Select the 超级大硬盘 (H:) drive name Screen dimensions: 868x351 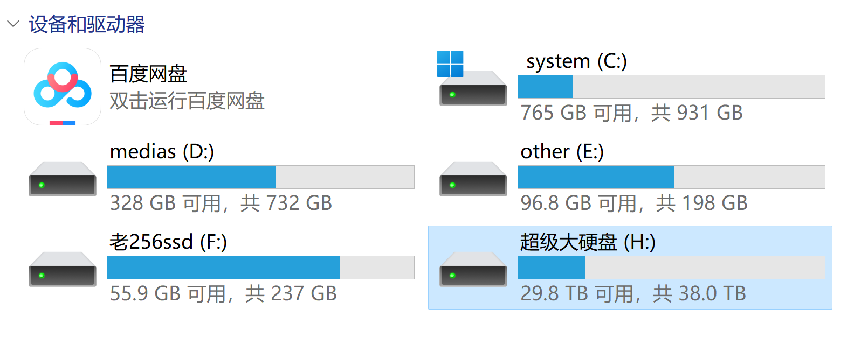click(x=588, y=242)
